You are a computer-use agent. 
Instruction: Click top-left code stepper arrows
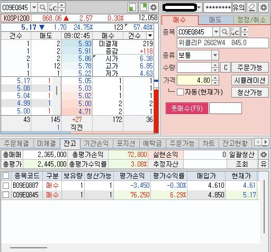tap(61, 7)
